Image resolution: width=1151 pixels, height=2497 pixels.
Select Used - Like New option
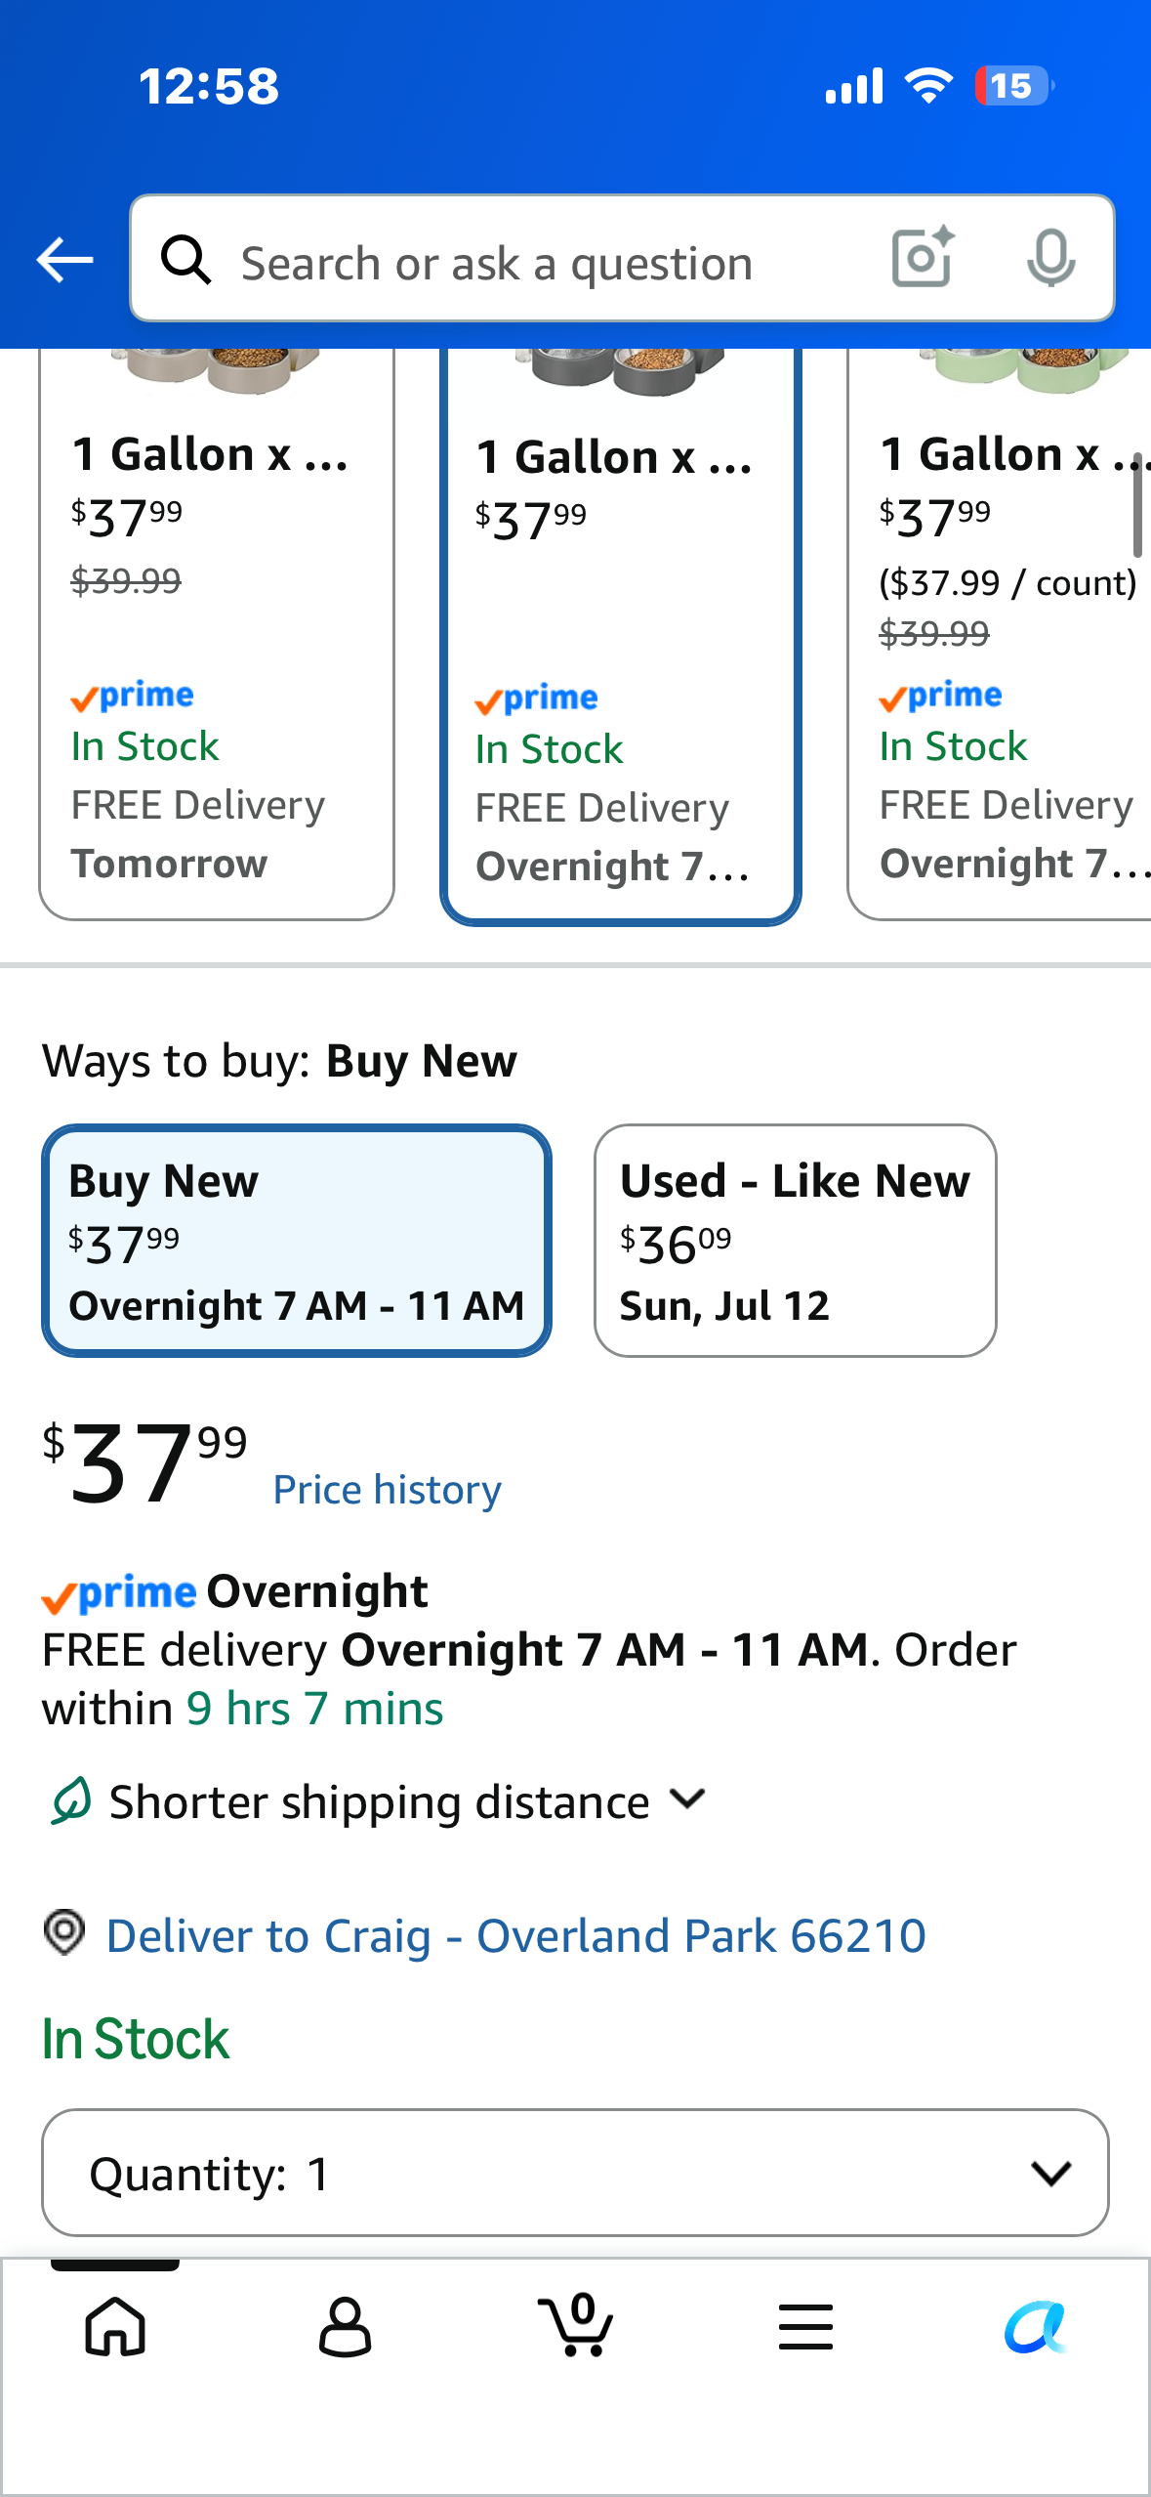click(795, 1241)
